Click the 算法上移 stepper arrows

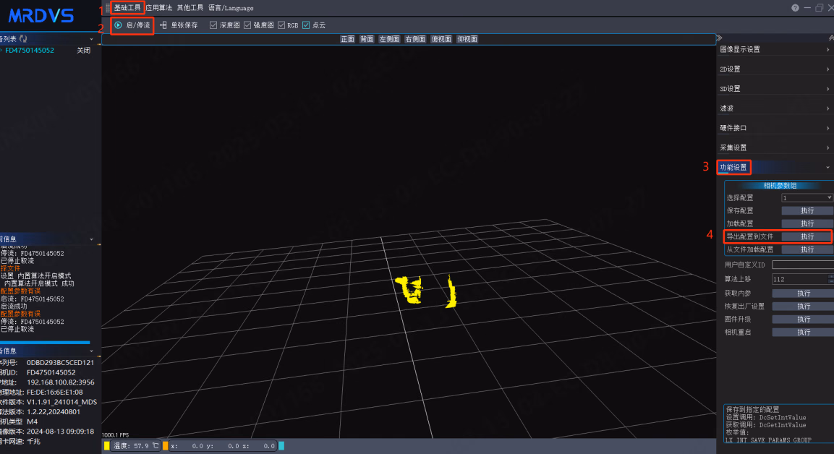(x=831, y=279)
